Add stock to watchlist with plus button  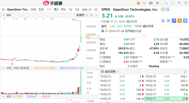pos(185,21)
